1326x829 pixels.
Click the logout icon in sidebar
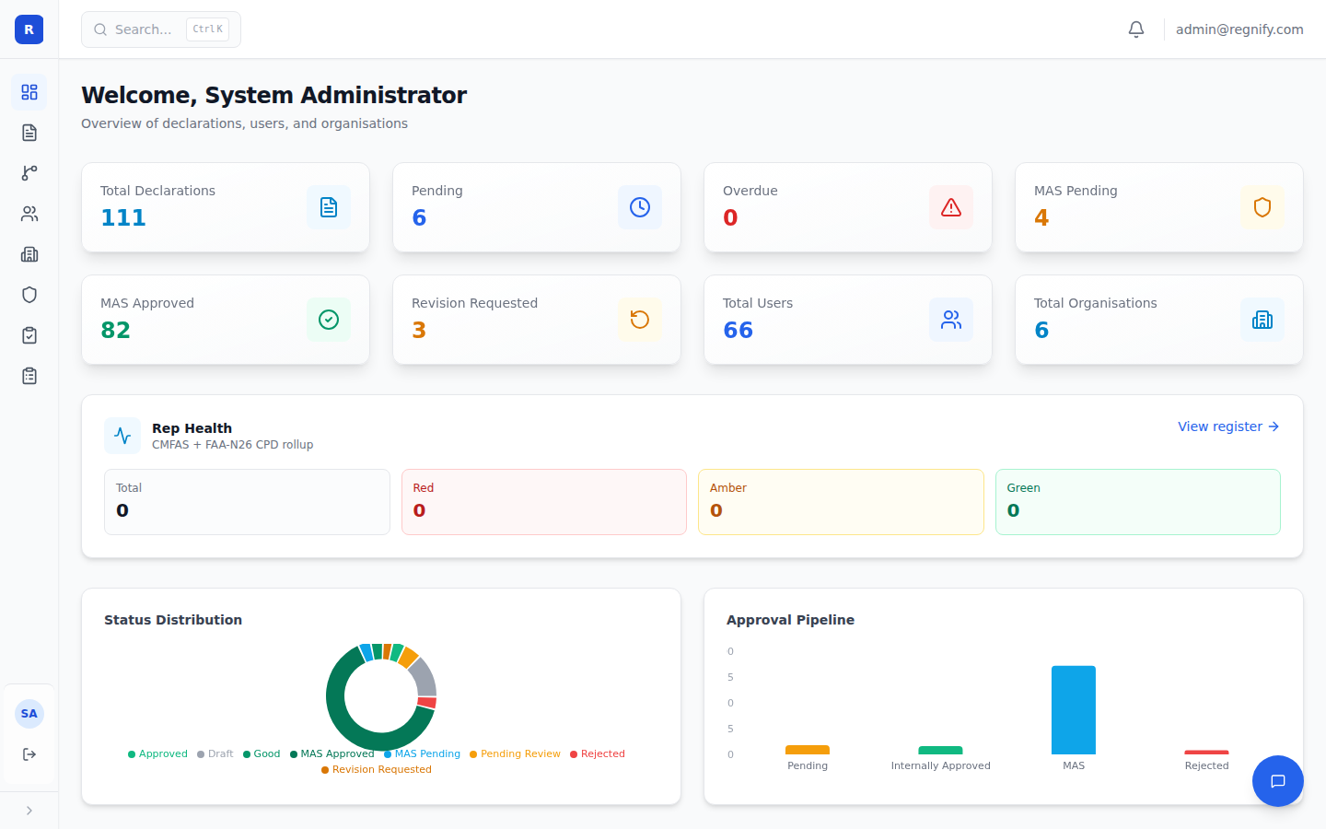tap(29, 754)
